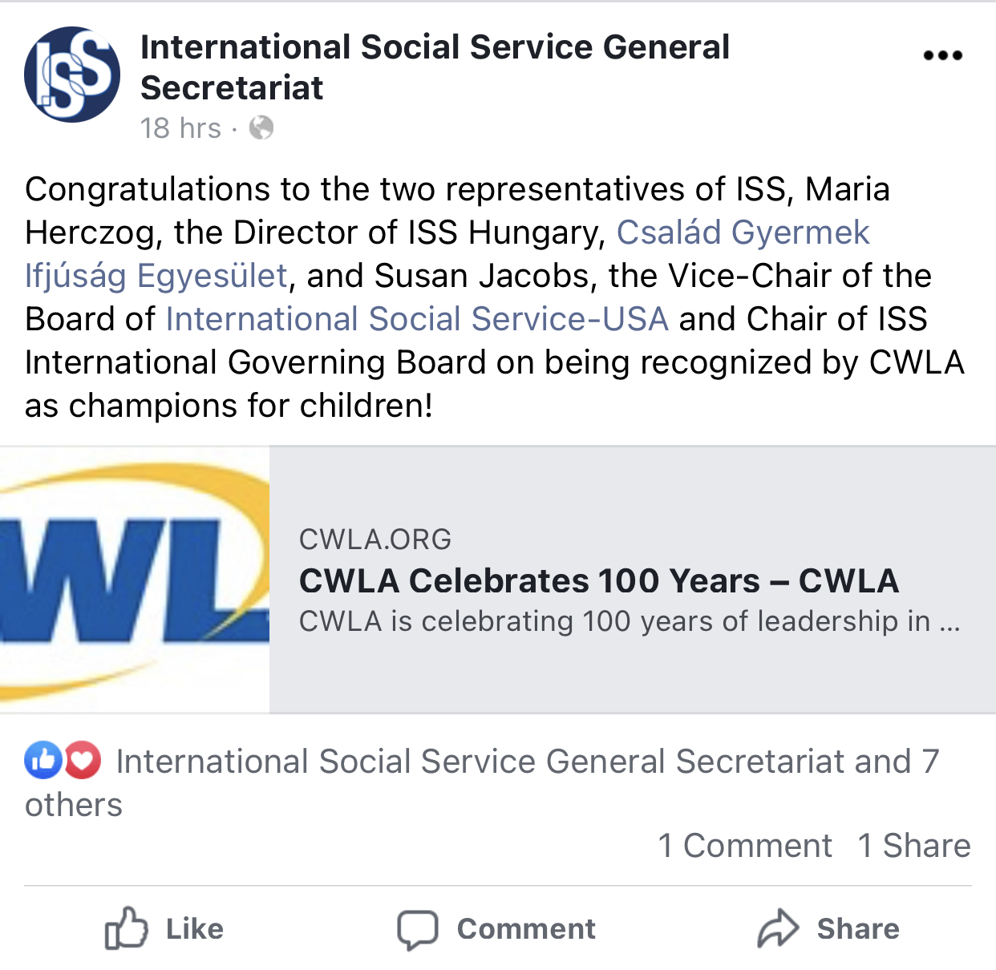Viewport: 996px width, 970px height.
Task: Open the CWLA logo link thumbnail
Action: click(135, 579)
